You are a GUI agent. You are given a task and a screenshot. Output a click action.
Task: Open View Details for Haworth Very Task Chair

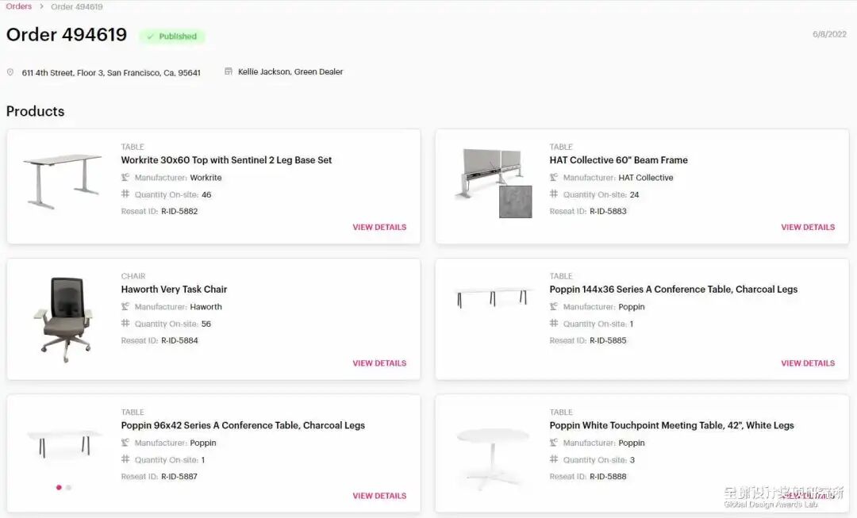(x=379, y=363)
